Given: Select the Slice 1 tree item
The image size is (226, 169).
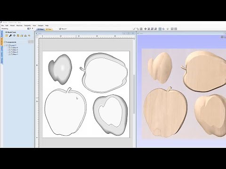Looking at the screenshot, I should (x=15, y=54).
